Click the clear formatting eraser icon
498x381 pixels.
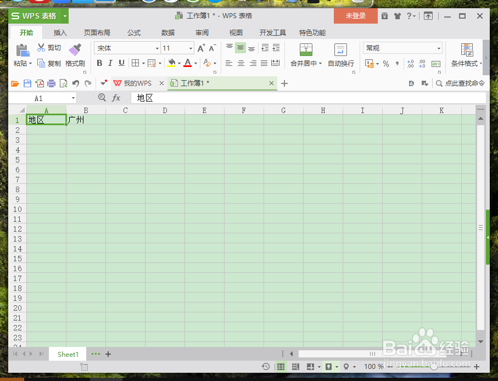(x=207, y=63)
